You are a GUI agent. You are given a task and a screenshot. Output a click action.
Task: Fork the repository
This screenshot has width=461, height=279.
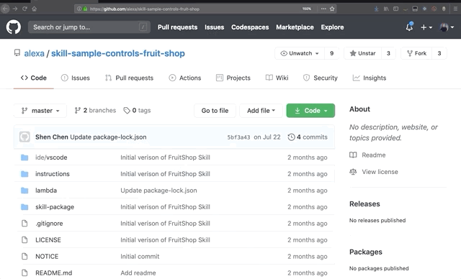click(x=416, y=53)
